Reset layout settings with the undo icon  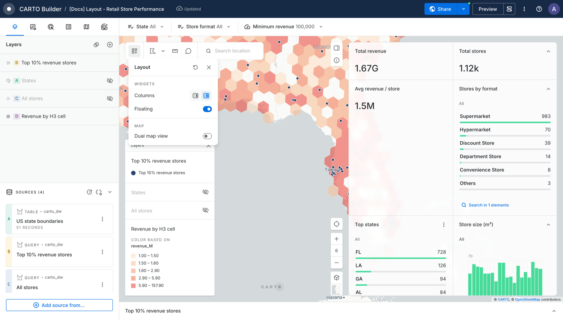point(195,67)
